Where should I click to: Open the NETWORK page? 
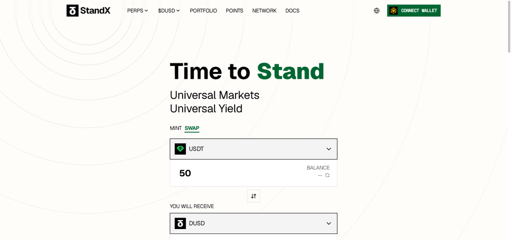(264, 11)
